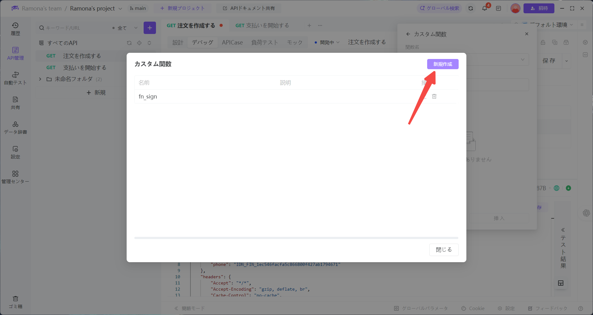
Task: Open the デフォルト環境 environment dropdown
Action: [x=551, y=25]
